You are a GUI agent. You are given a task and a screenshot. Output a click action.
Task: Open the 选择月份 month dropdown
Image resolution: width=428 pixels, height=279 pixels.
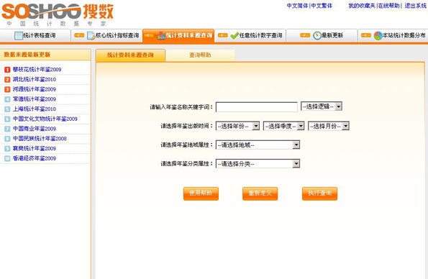329,126
